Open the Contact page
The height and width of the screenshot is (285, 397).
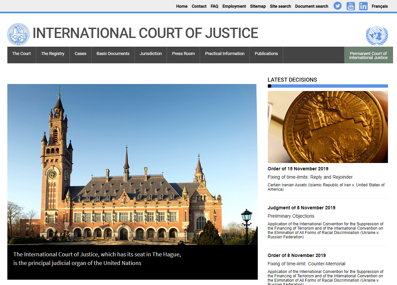point(199,6)
